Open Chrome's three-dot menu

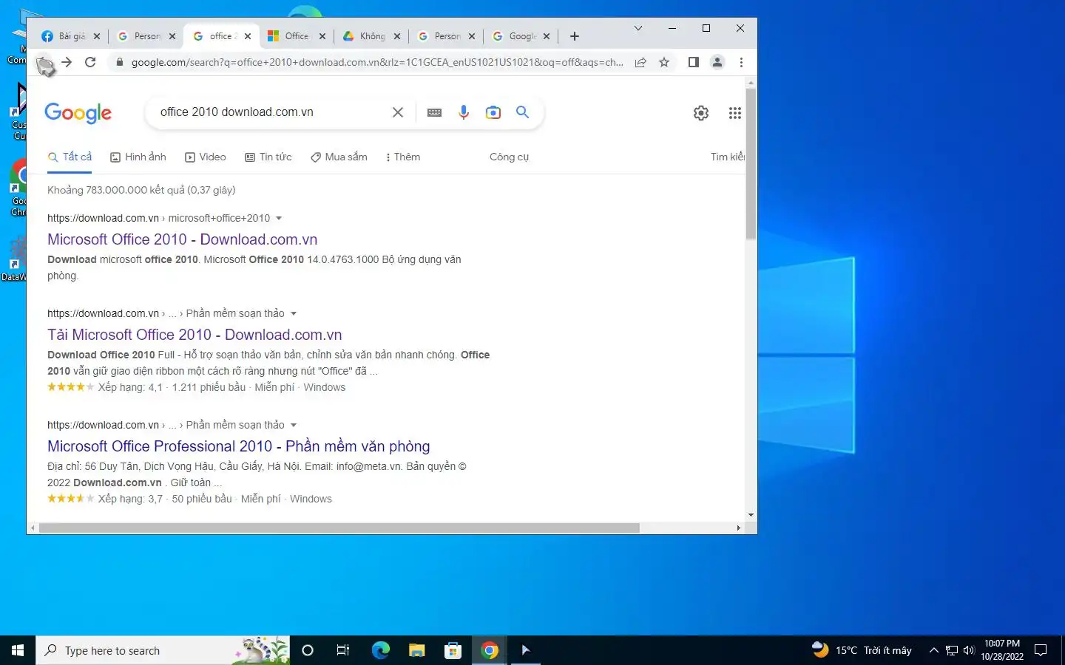(x=741, y=62)
